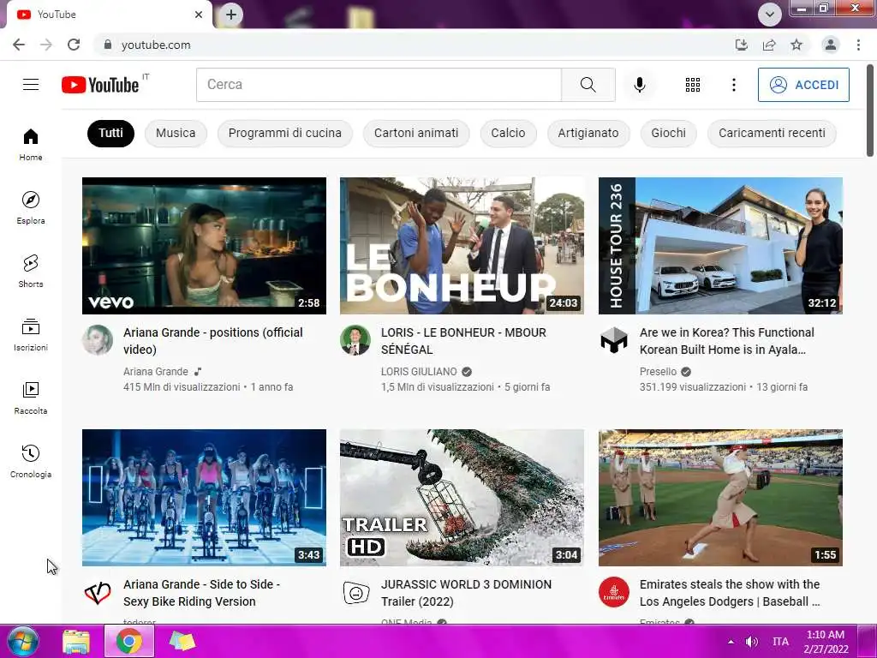877x658 pixels.
Task: Select the Cartoni animati chip
Action: [x=416, y=133]
